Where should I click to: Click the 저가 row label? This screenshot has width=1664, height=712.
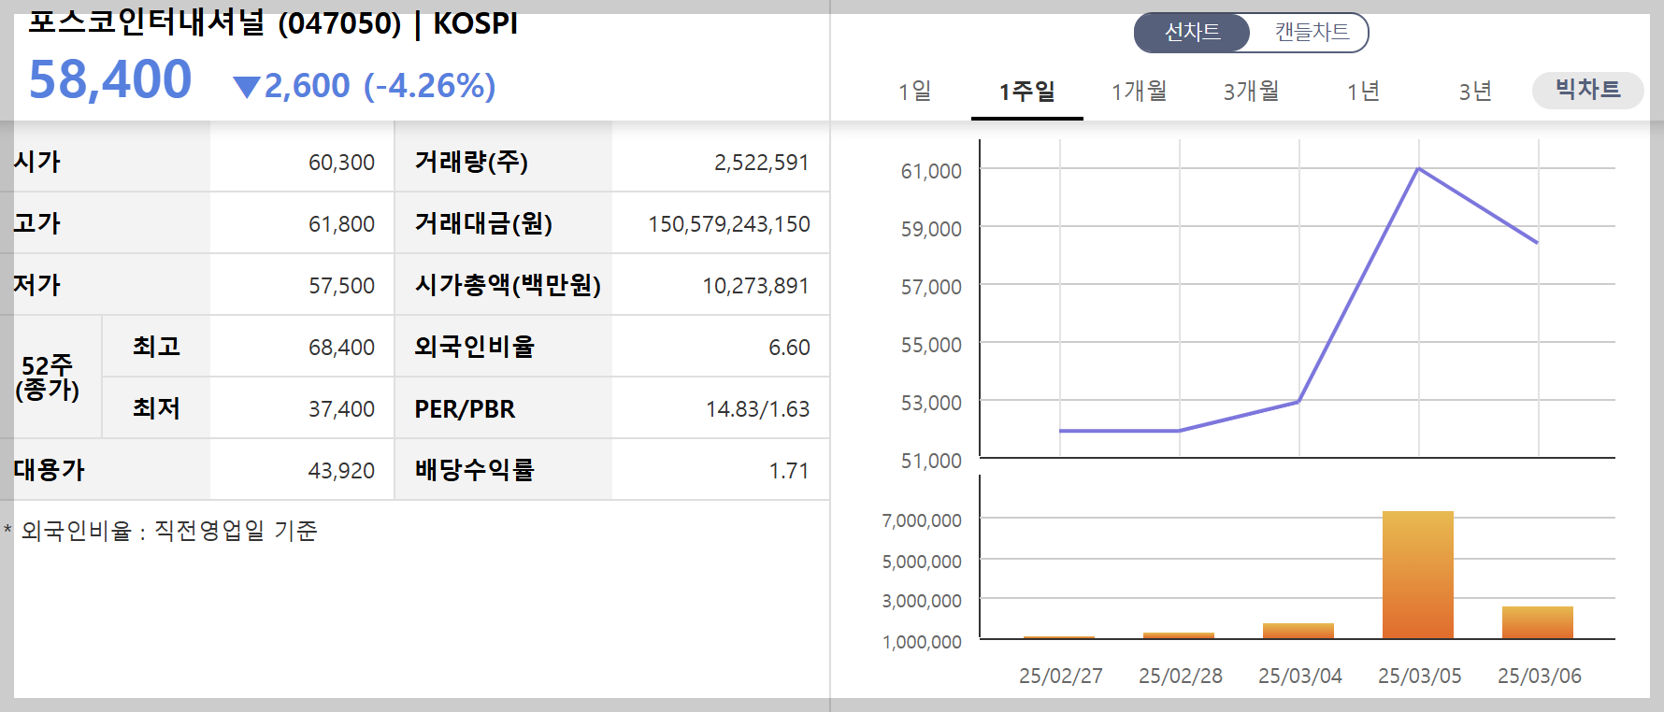(x=36, y=285)
